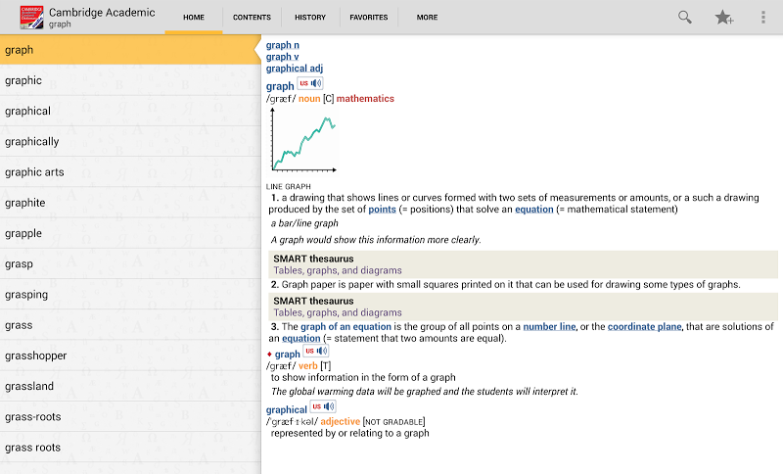Viewport: 783px width, 474px height.
Task: Expand the More menu
Action: (427, 18)
